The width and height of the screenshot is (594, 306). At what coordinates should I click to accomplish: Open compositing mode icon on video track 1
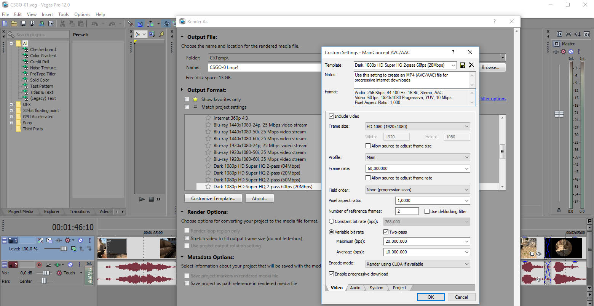pos(74,248)
